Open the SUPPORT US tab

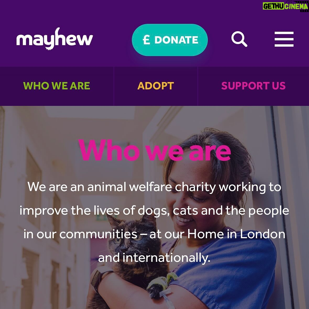click(253, 86)
